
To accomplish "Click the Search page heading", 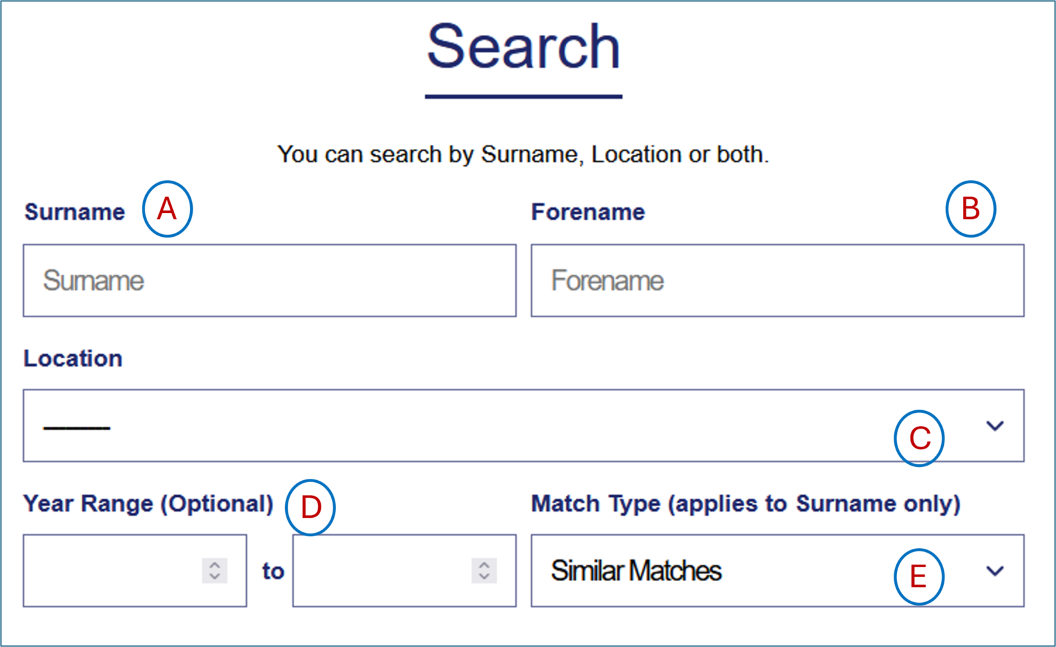I will click(x=525, y=46).
